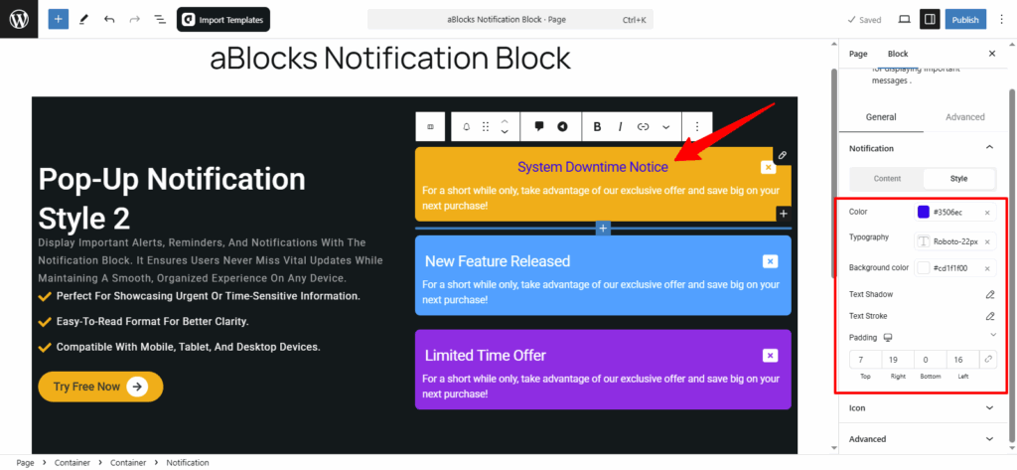
Task: Switch to the Style segment
Action: (x=958, y=179)
